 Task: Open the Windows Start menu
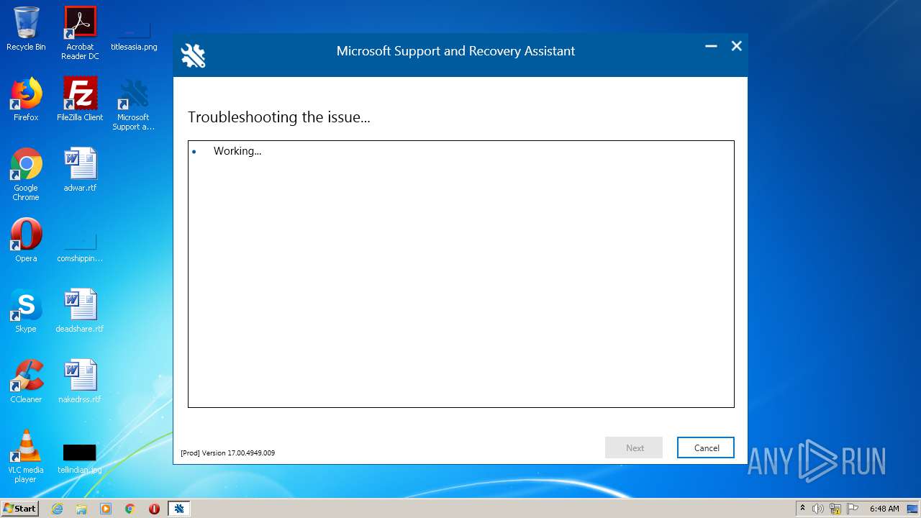click(x=19, y=509)
